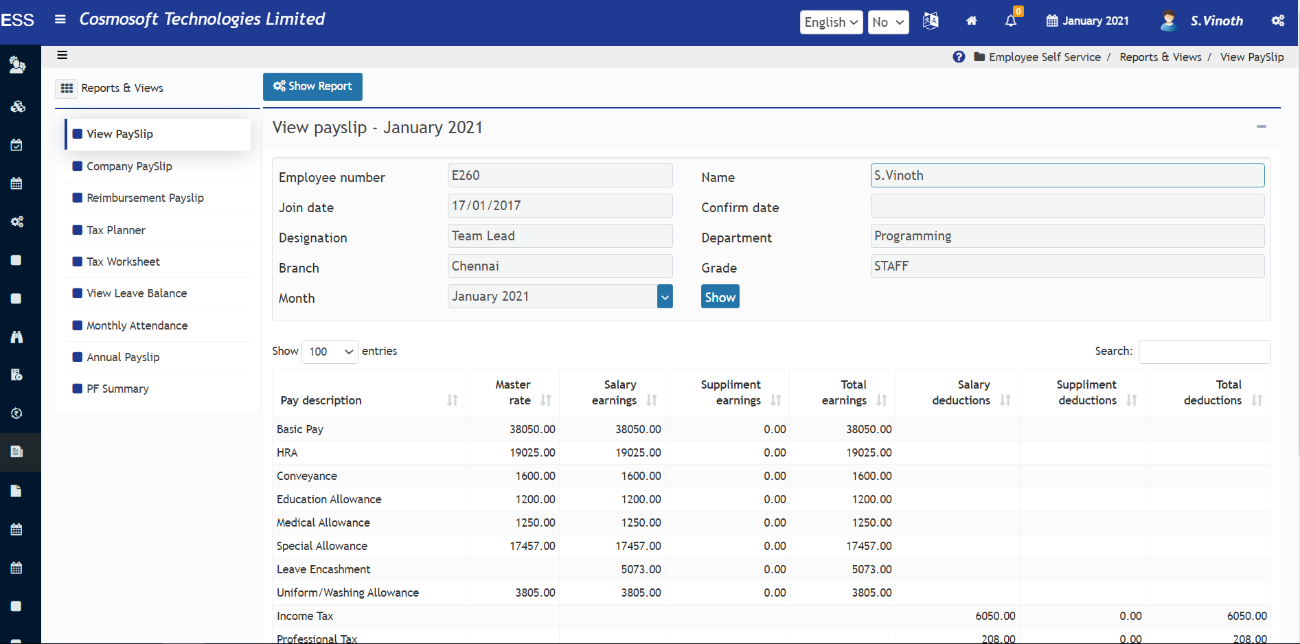
Task: Click the help question mark icon
Action: click(959, 57)
